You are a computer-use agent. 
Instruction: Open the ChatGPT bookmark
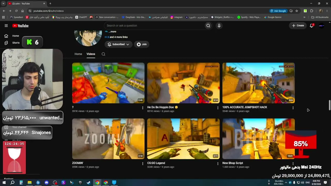click(81, 17)
